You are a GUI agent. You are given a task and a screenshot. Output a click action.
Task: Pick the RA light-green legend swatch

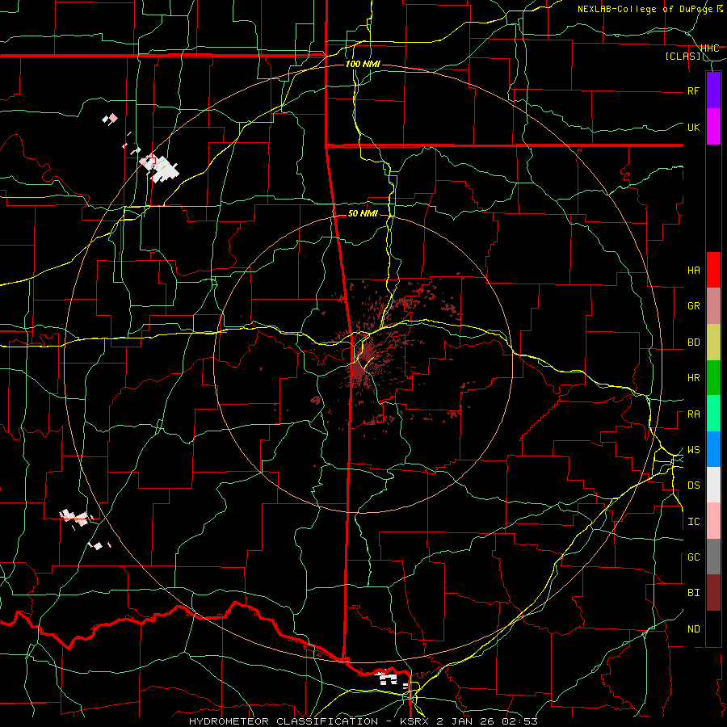coord(713,414)
